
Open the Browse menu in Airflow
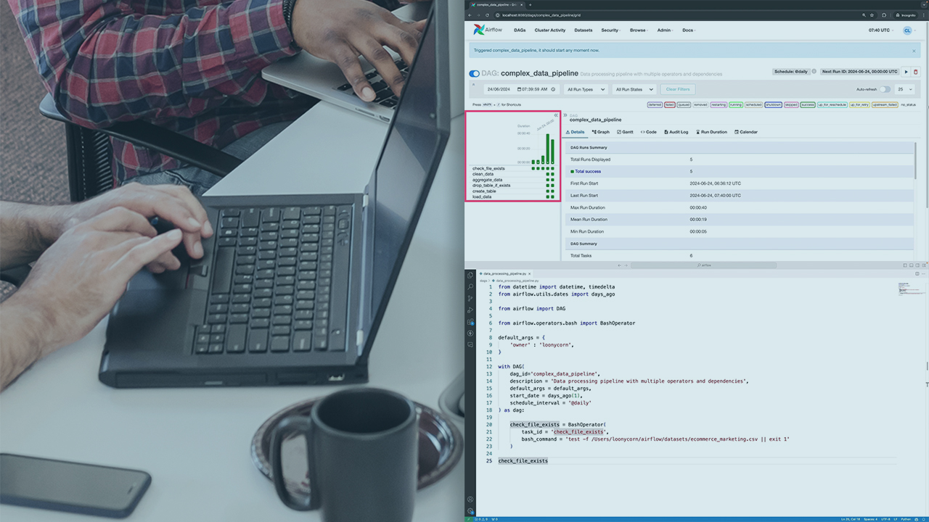(638, 30)
